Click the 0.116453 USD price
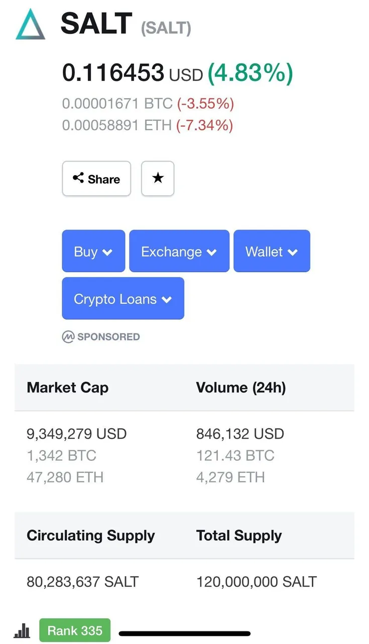 [133, 73]
